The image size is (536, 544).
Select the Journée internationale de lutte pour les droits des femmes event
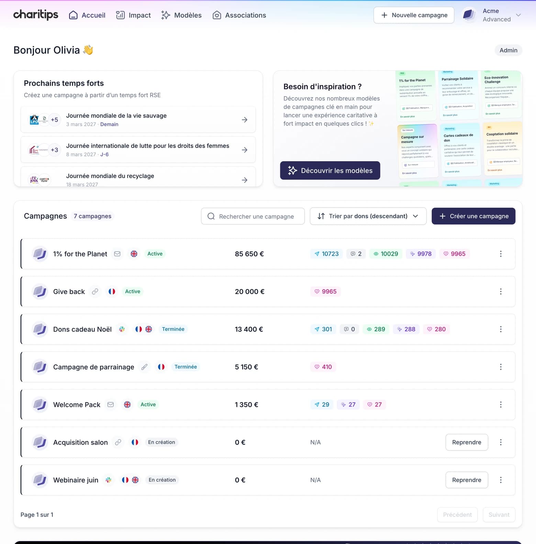click(138, 150)
